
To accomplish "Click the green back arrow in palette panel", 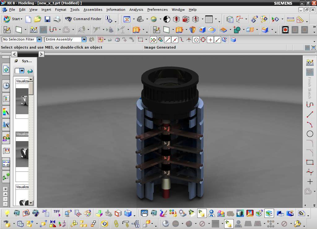I will click(30, 71).
